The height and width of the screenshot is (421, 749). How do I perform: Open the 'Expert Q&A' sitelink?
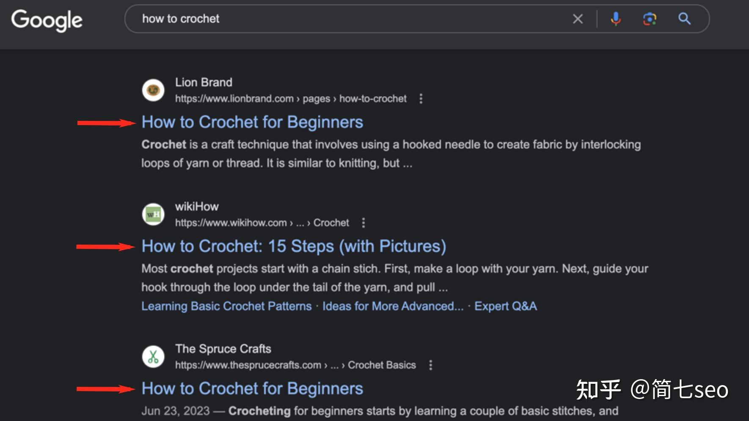[506, 306]
